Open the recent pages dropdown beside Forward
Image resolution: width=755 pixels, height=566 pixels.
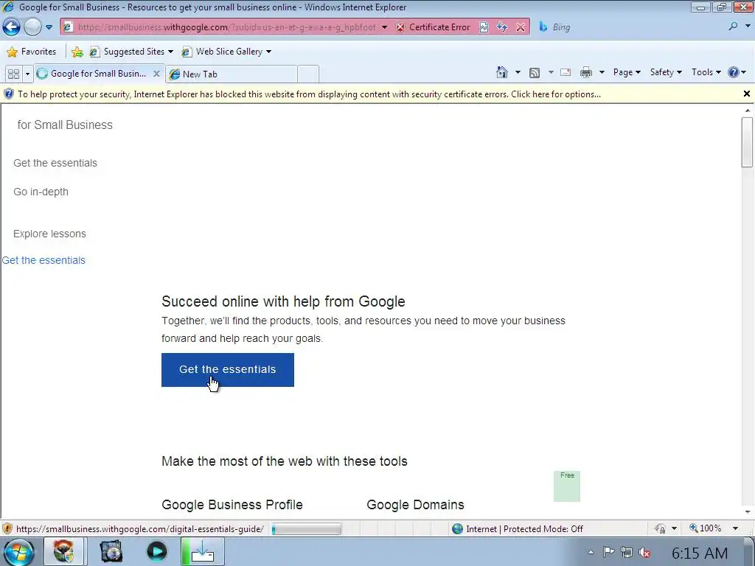49,27
